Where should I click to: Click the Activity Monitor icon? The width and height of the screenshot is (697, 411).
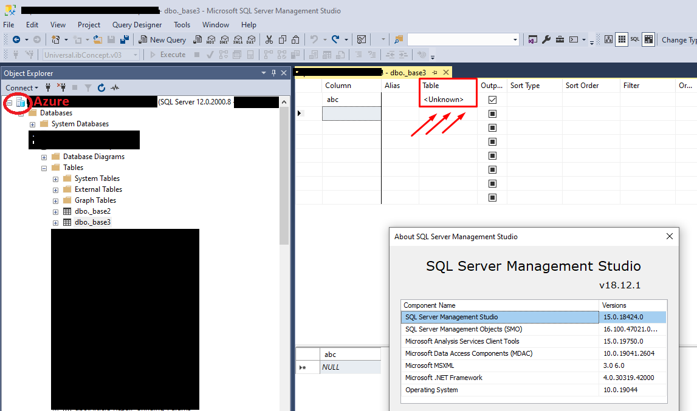(362, 39)
